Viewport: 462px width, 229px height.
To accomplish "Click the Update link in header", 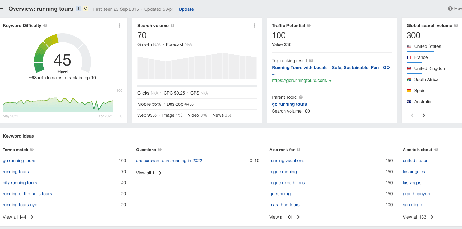I will 186,9.
